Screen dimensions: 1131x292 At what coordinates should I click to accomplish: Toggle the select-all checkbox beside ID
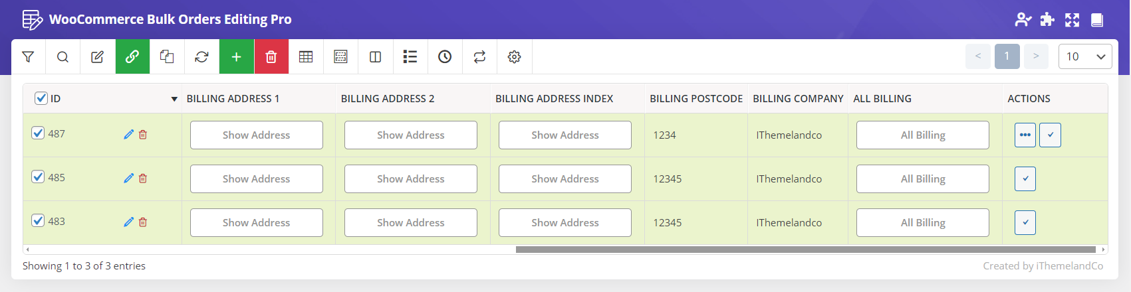[x=41, y=98]
